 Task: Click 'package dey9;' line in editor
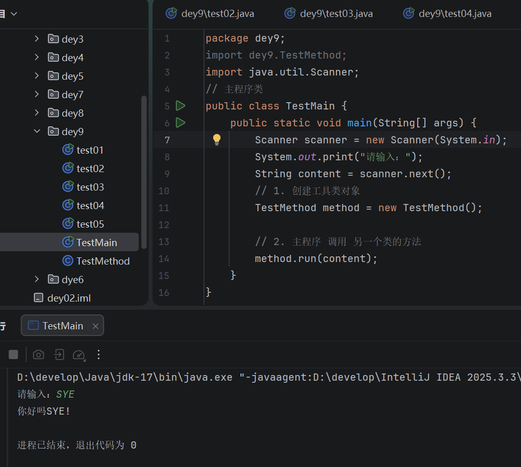click(x=245, y=38)
